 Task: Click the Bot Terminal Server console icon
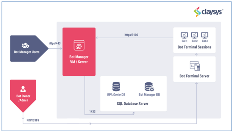(x=195, y=66)
